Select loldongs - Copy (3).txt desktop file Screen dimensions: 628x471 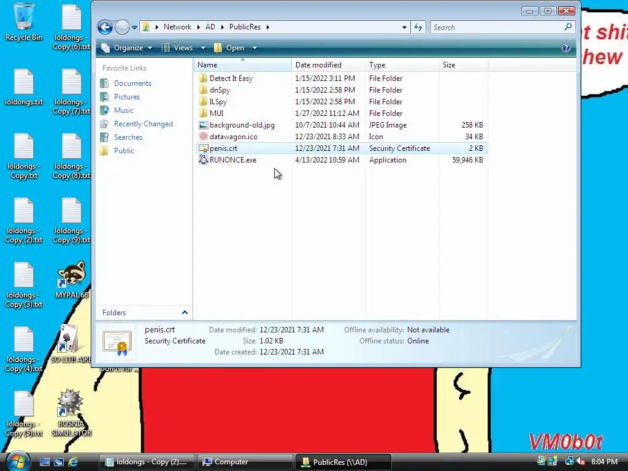24,285
